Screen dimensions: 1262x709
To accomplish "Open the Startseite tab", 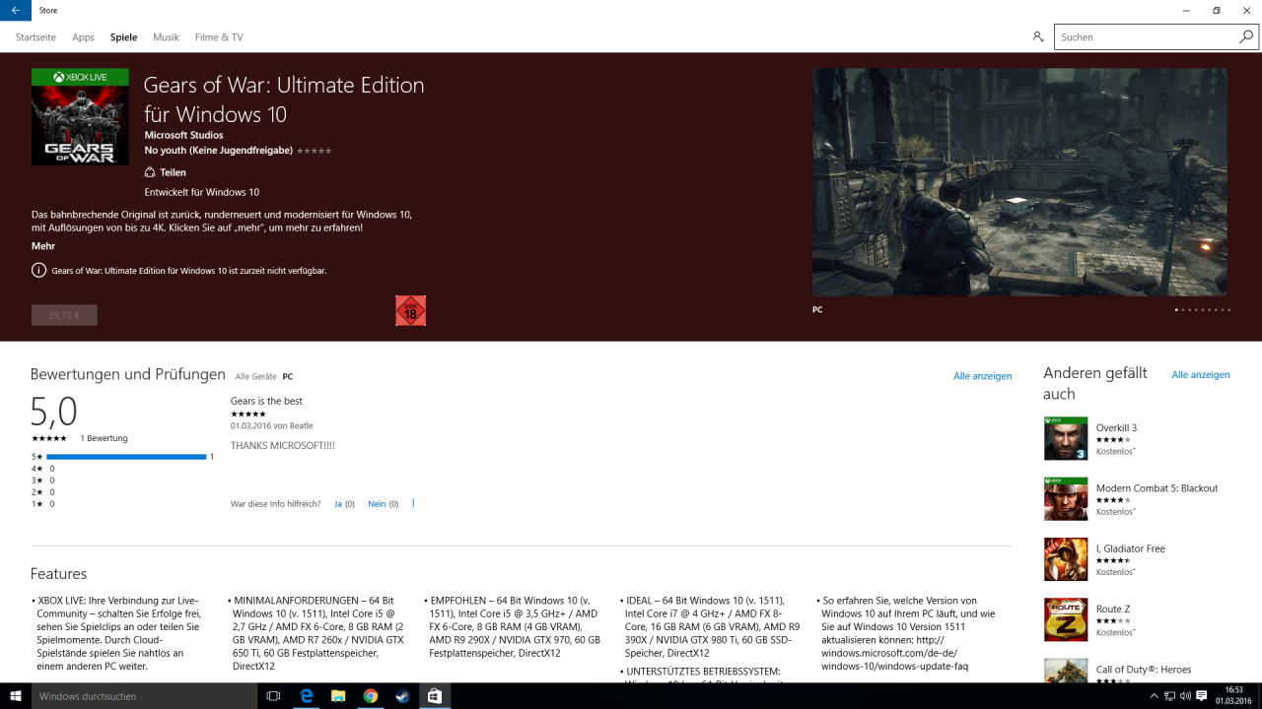I will pyautogui.click(x=35, y=37).
